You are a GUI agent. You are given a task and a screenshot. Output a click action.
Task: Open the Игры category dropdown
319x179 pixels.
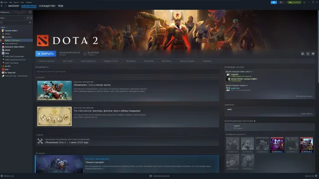[13, 18]
